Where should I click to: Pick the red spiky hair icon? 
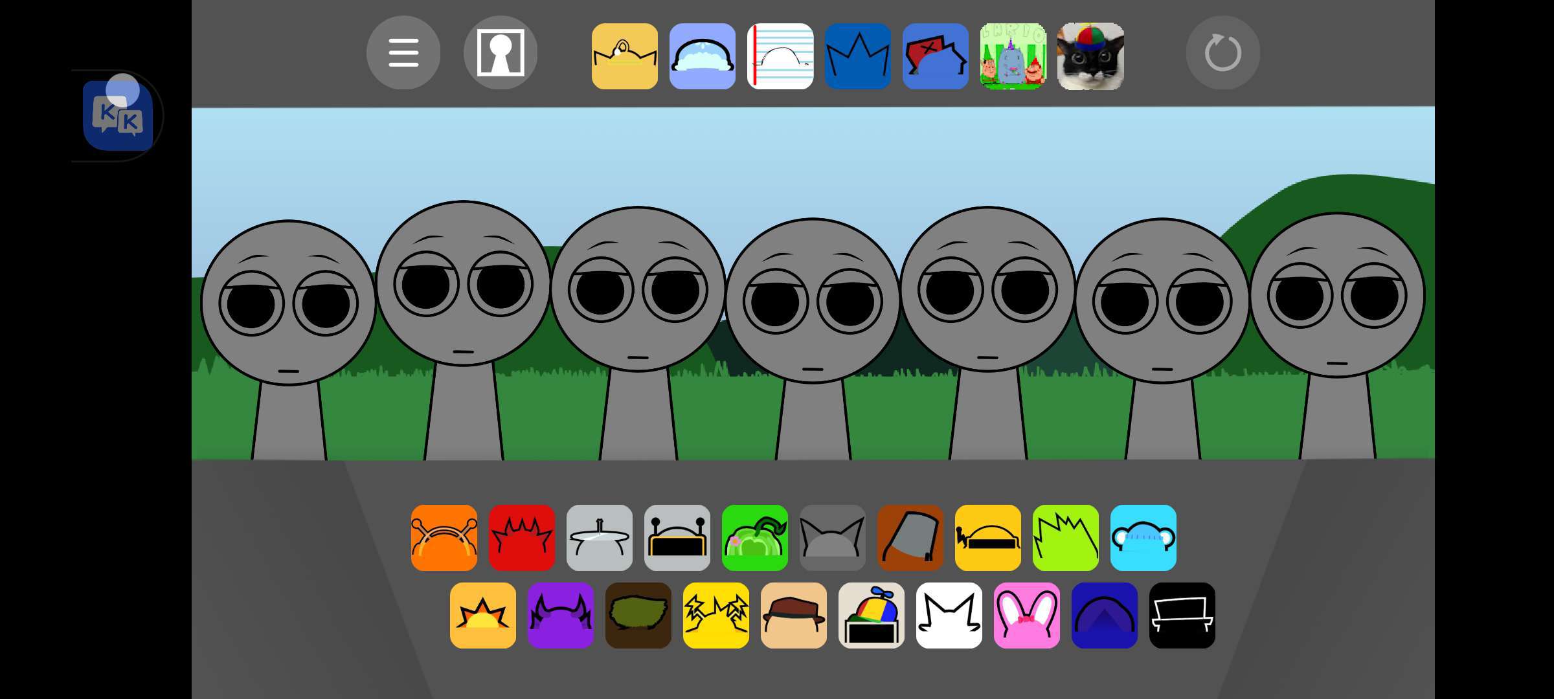522,538
